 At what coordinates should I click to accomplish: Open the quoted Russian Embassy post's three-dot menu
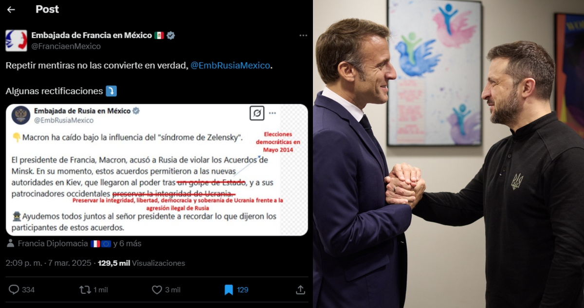(x=273, y=113)
